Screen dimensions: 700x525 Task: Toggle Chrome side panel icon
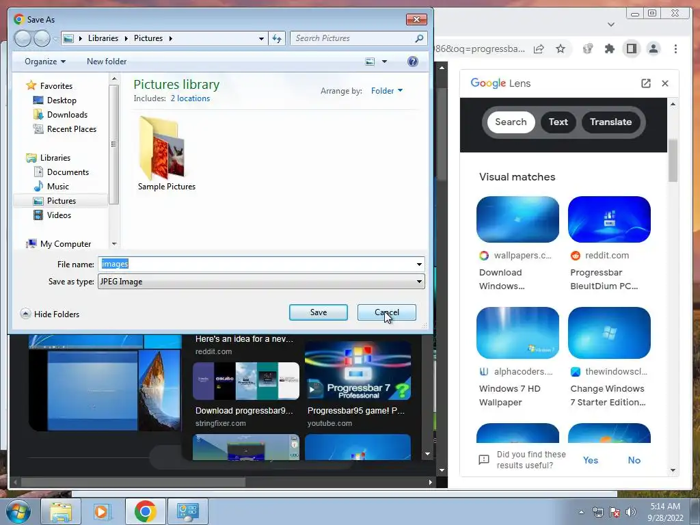[631, 49]
